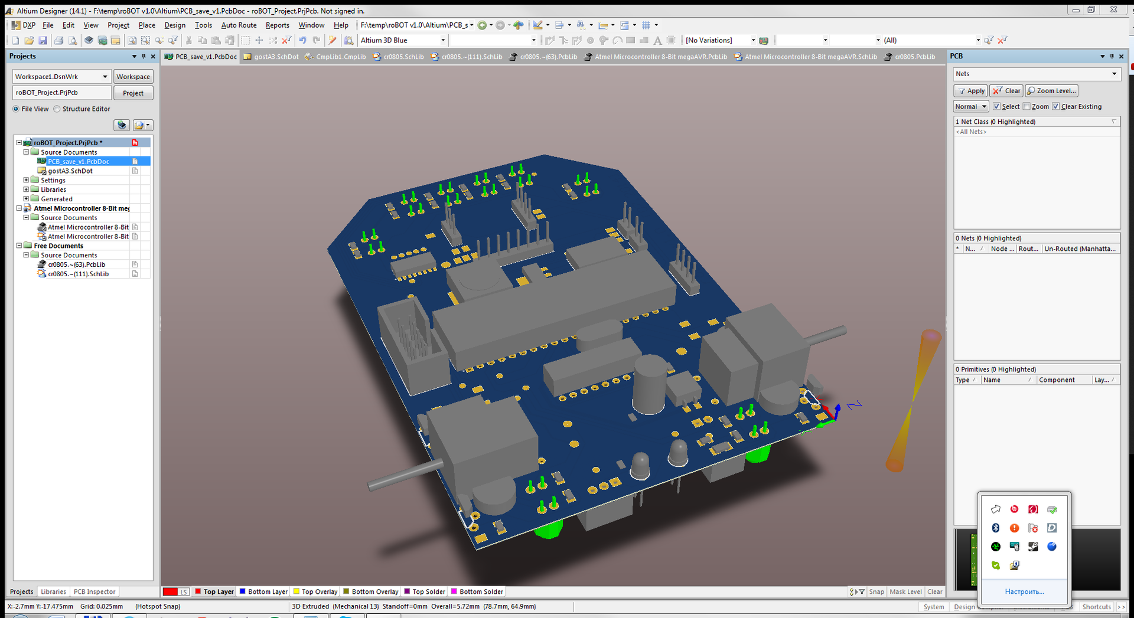Close the PCB panel
1134x618 pixels.
coord(1121,56)
